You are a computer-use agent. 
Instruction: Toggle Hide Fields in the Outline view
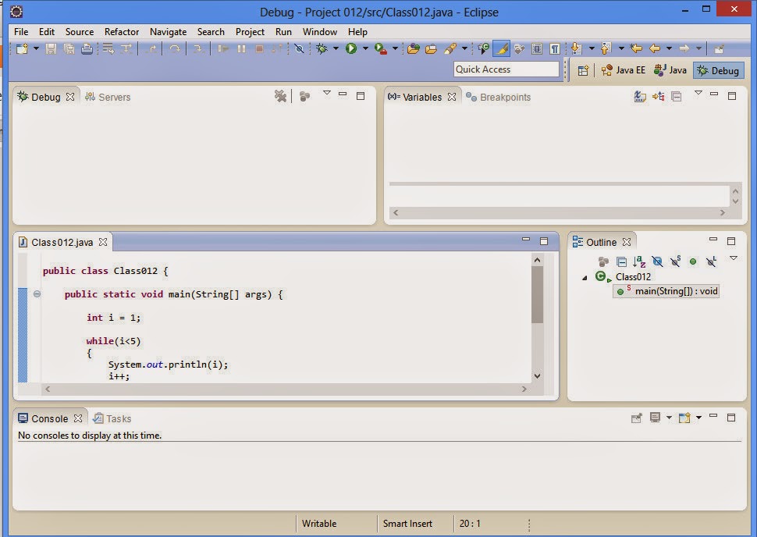point(659,261)
